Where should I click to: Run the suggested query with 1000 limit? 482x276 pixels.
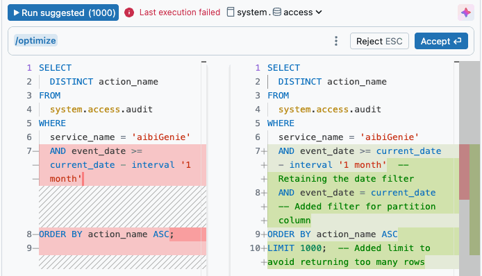[63, 12]
